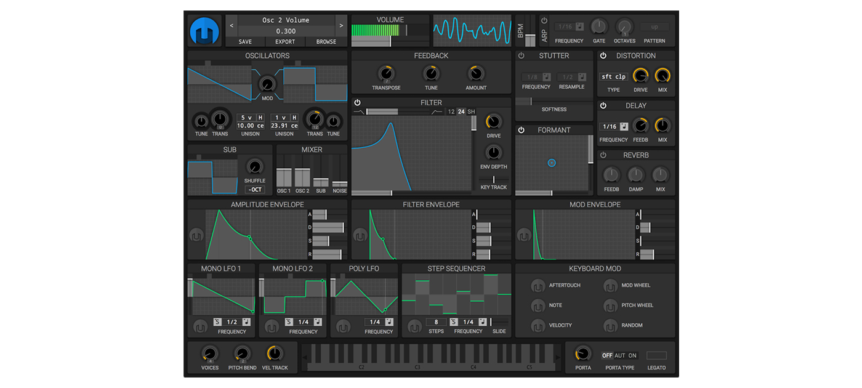This screenshot has height=388, width=862.
Task: Select Step Sequencer modulation source icon
Action: [x=414, y=326]
